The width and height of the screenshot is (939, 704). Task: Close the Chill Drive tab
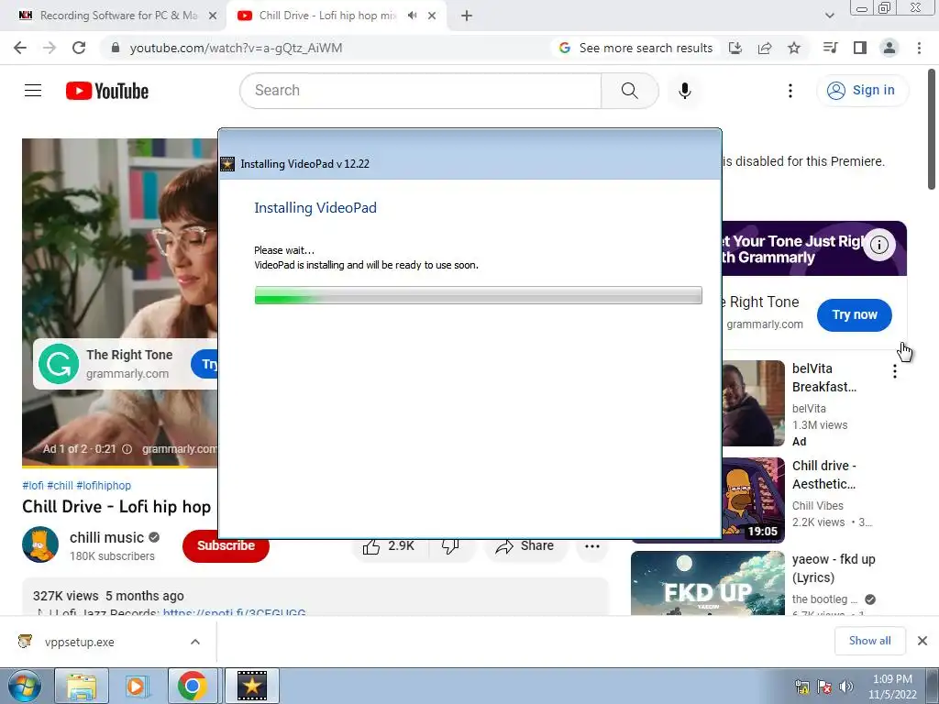click(x=432, y=16)
